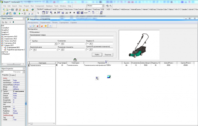Run the project with the green arrow

[19, 14]
